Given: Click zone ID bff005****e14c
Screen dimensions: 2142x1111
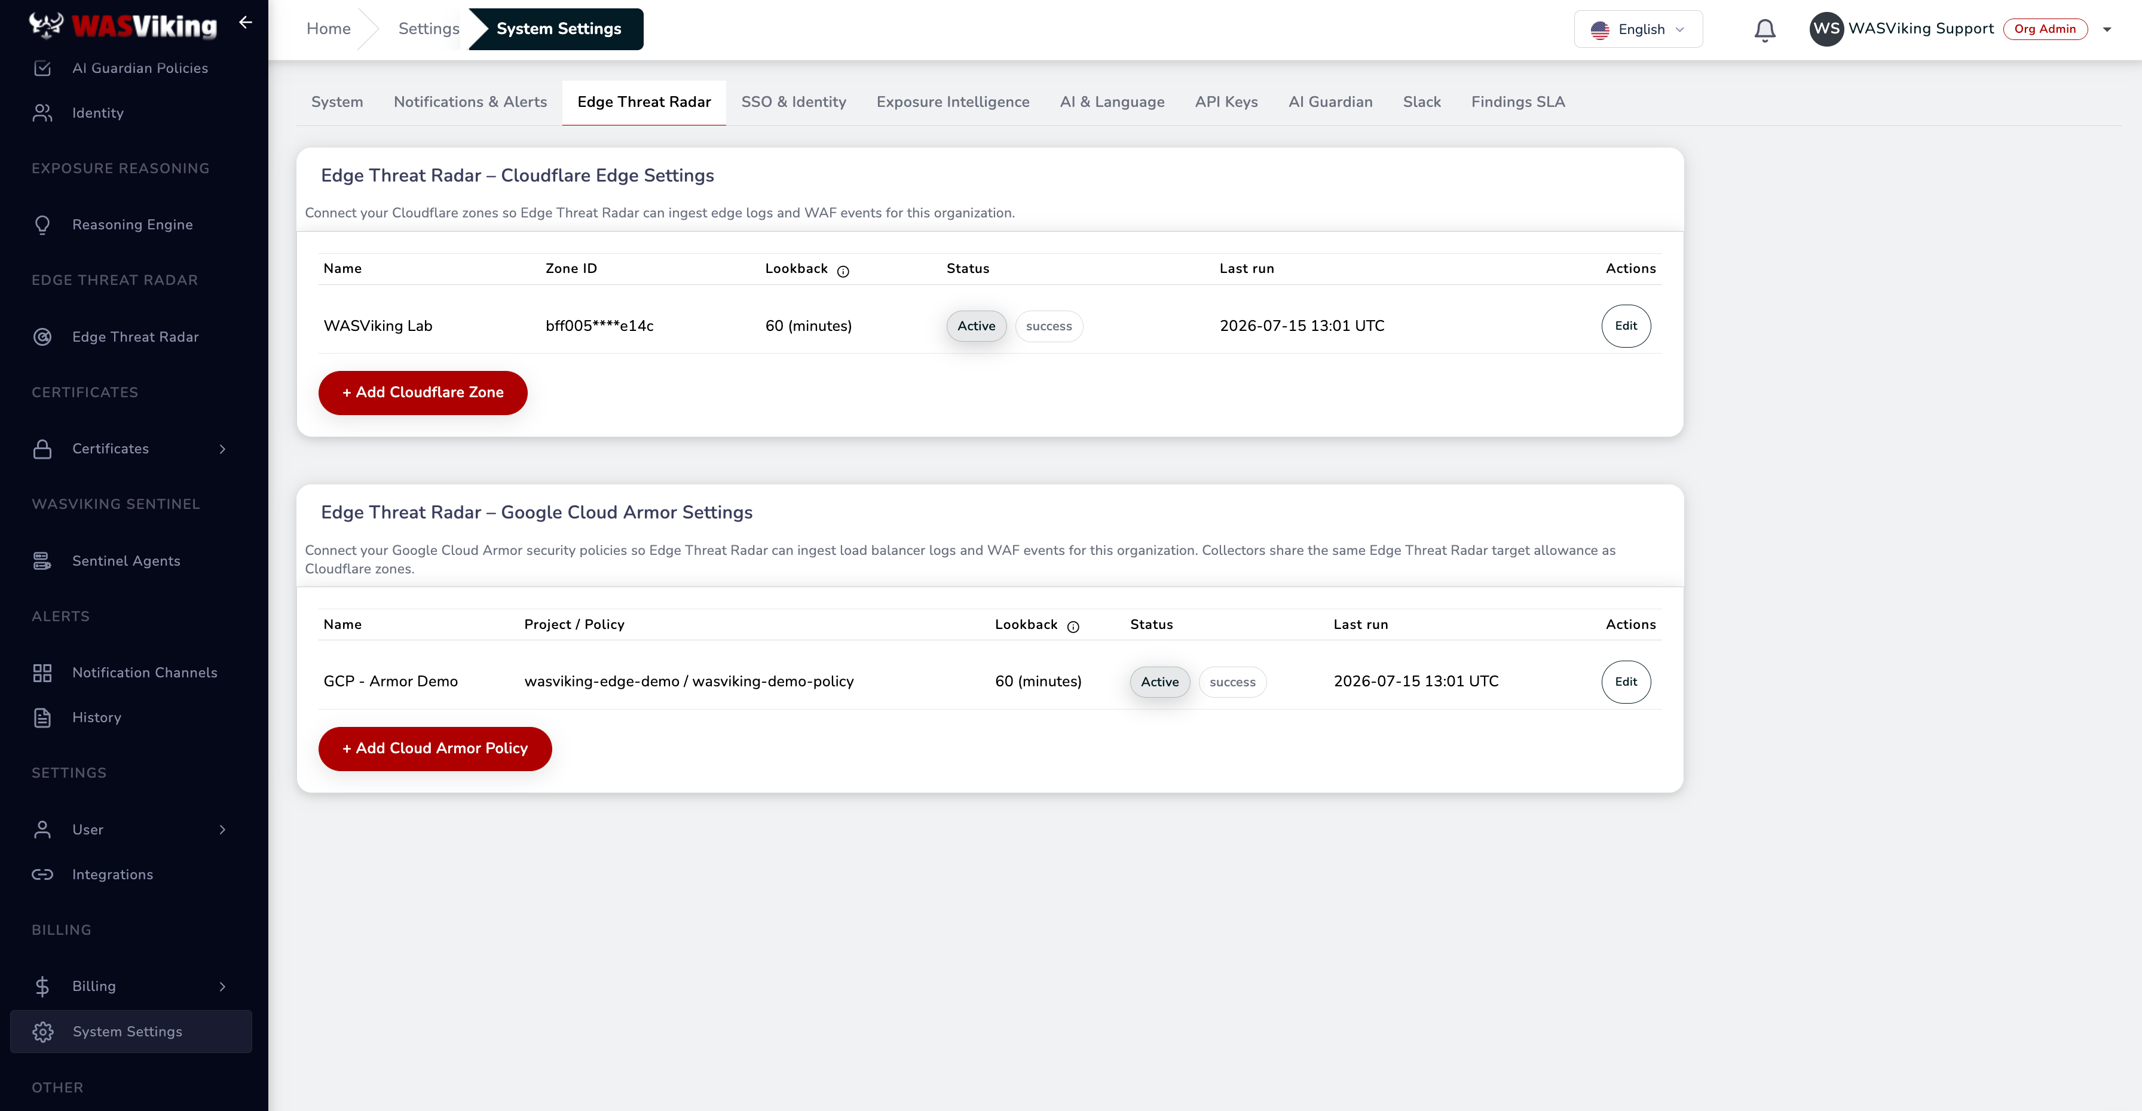Looking at the screenshot, I should (599, 326).
